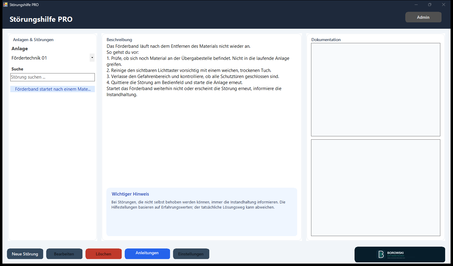The image size is (453, 266).
Task: Open Anleitungen
Action: (x=147, y=254)
